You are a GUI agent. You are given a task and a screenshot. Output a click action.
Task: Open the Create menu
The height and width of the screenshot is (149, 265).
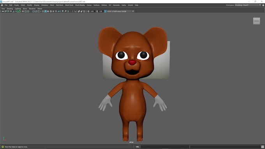(x=16, y=5)
